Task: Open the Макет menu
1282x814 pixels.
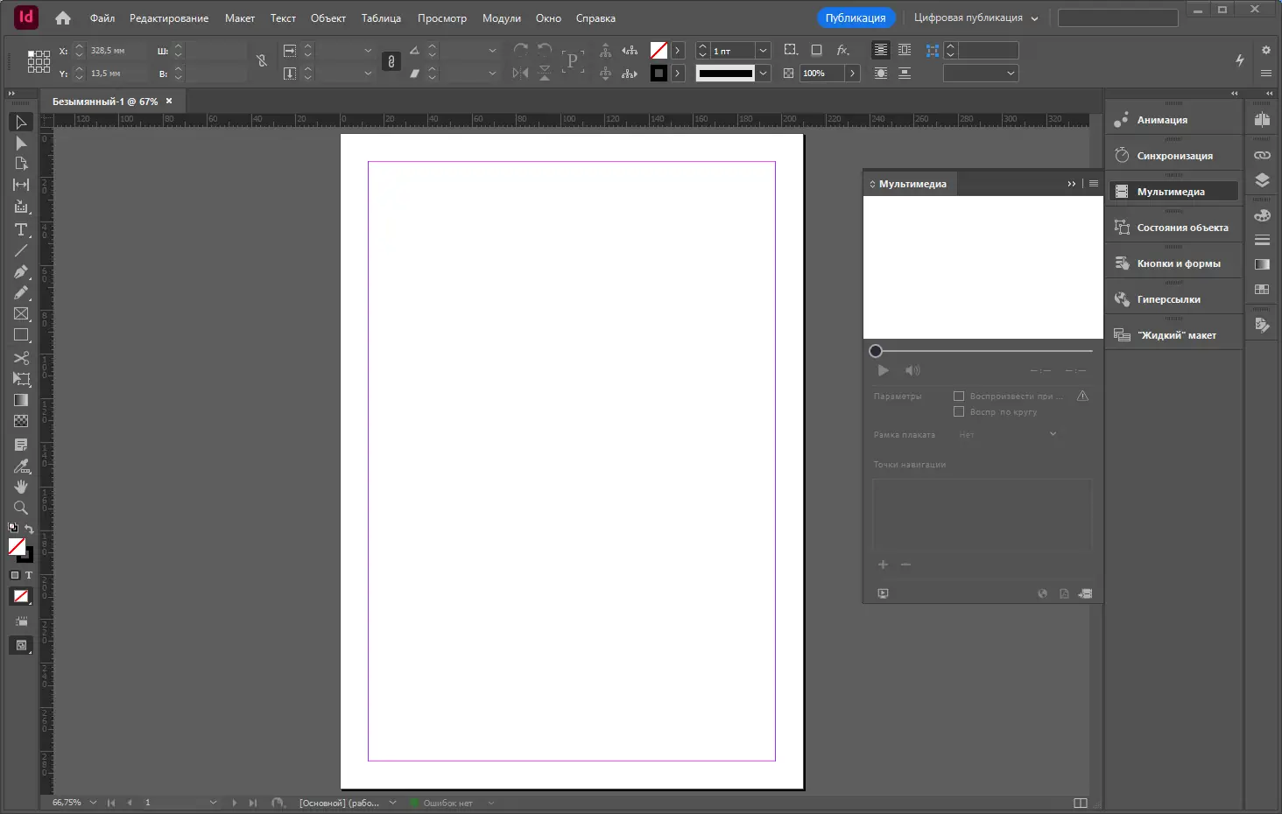Action: (x=239, y=18)
